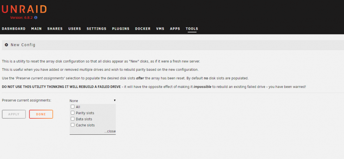Open the Preserve current assignments dropdown
The image size is (344, 159).
pos(93,101)
